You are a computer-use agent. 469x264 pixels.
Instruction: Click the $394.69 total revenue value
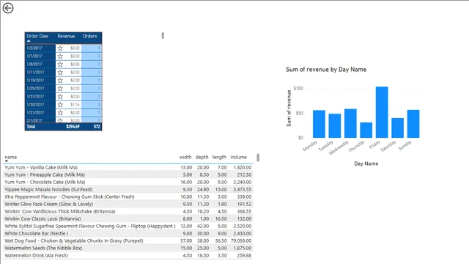click(x=73, y=127)
